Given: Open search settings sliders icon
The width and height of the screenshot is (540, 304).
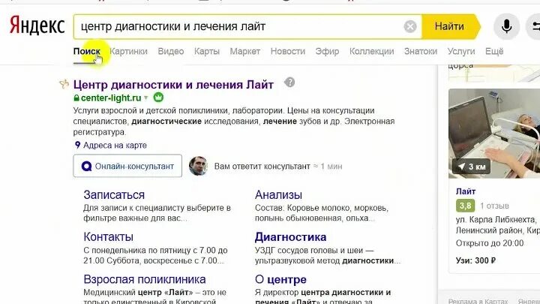Looking at the screenshot, I should click(x=535, y=26).
